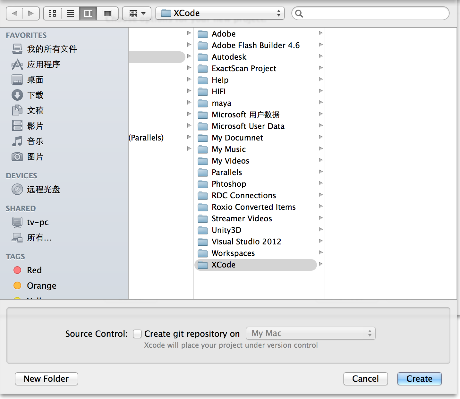Viewport: 460px width, 399px height.
Task: Click the Create button
Action: click(x=420, y=379)
